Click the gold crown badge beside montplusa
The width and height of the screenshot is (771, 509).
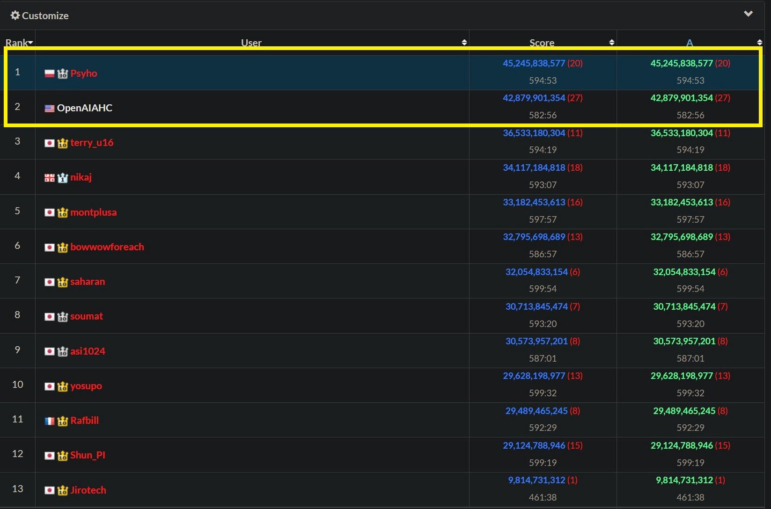click(63, 212)
